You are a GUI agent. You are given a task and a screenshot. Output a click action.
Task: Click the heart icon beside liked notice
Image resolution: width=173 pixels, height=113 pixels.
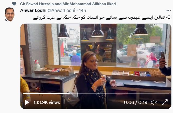pos(14,4)
